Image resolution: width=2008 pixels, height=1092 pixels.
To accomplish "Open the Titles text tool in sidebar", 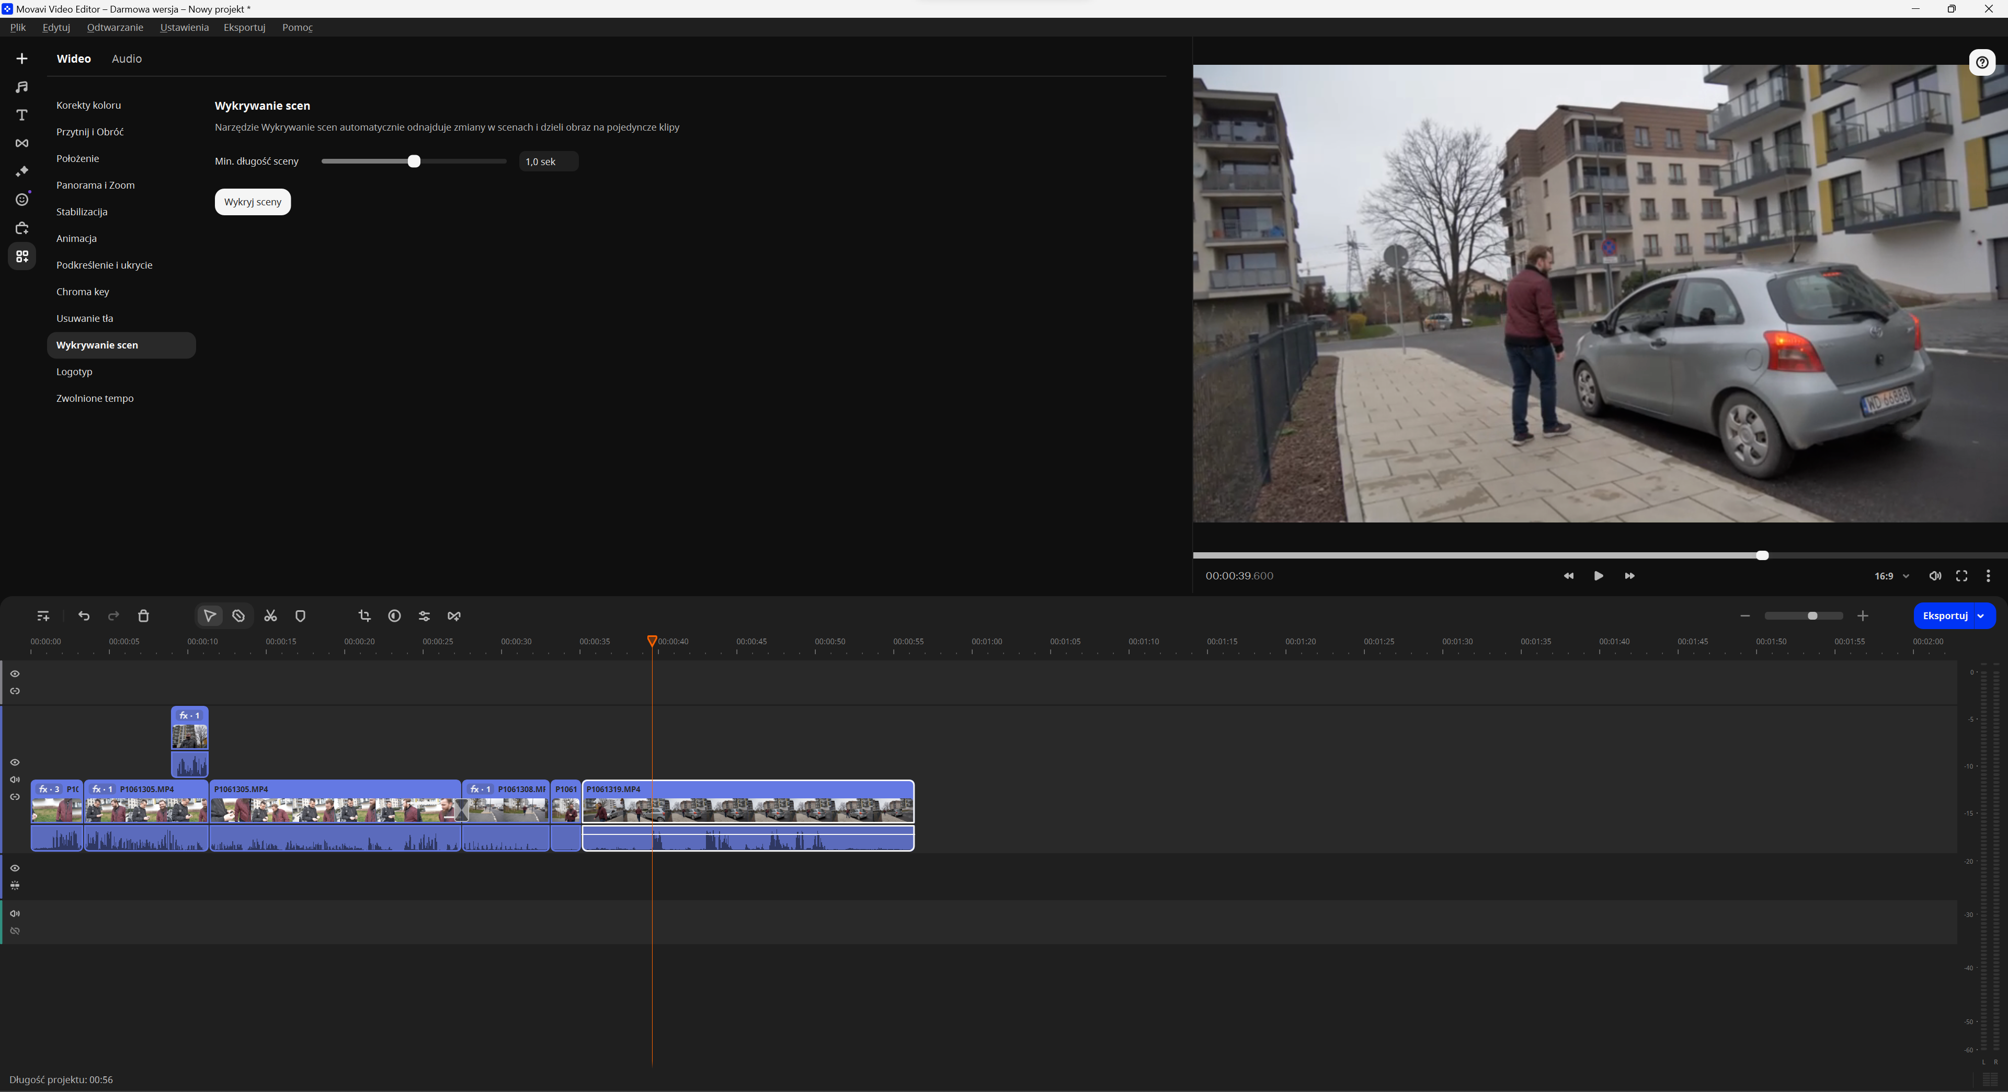I will point(22,115).
